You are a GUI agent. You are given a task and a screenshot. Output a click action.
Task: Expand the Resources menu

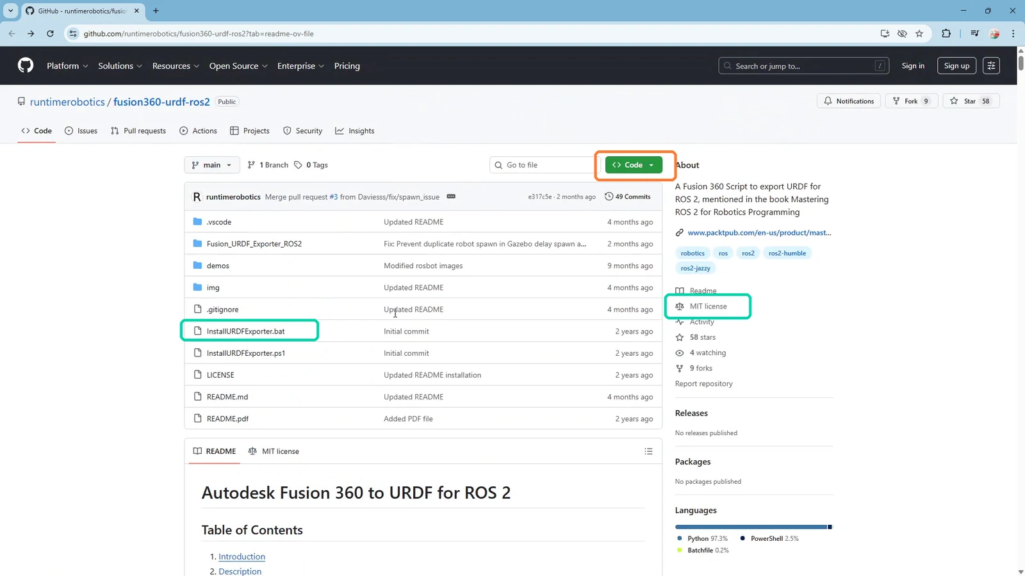tap(176, 66)
